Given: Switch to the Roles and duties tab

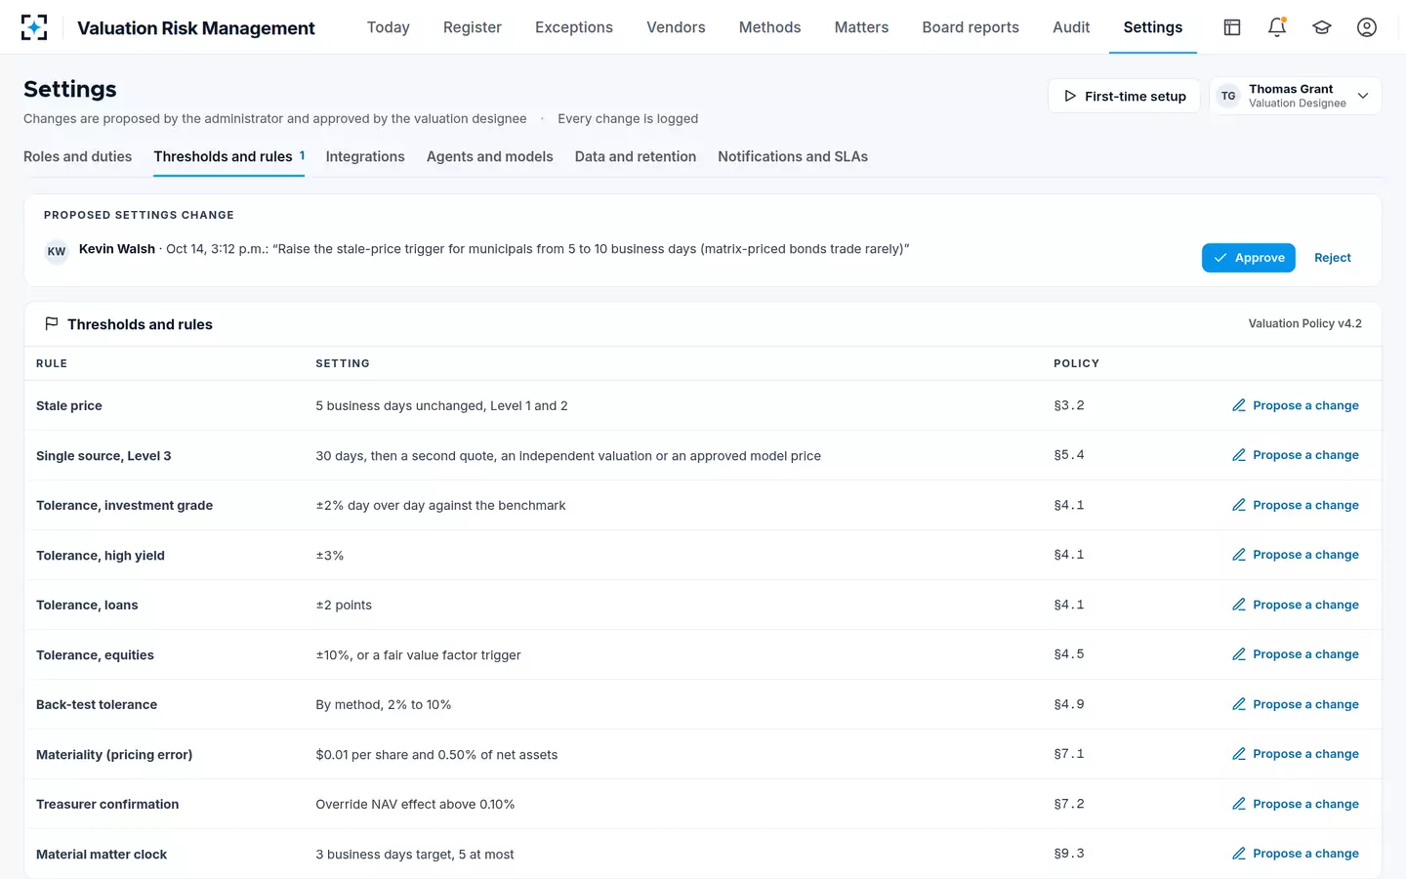Looking at the screenshot, I should (77, 156).
